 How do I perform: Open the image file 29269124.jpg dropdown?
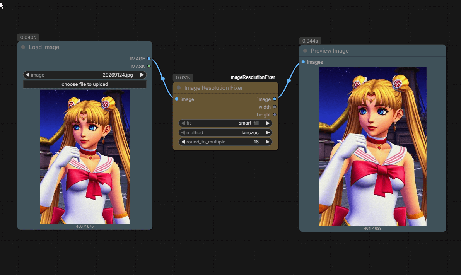[x=85, y=75]
